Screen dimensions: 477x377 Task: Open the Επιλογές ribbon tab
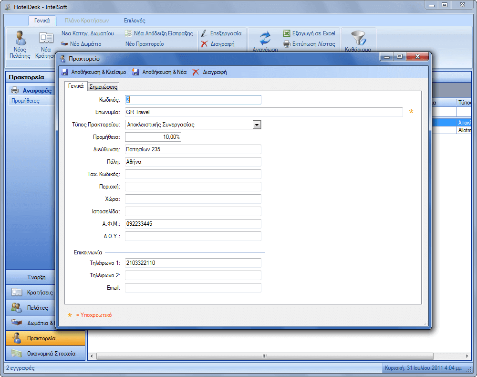coord(135,21)
